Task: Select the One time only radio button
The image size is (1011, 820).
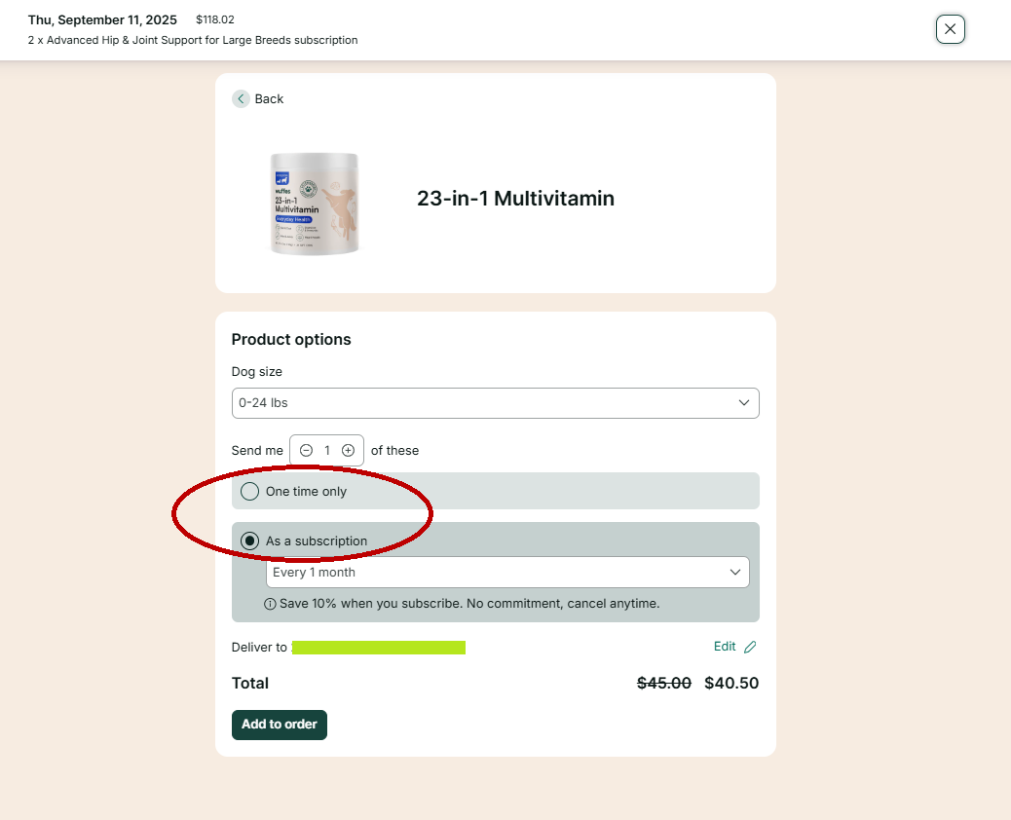Action: (x=250, y=491)
